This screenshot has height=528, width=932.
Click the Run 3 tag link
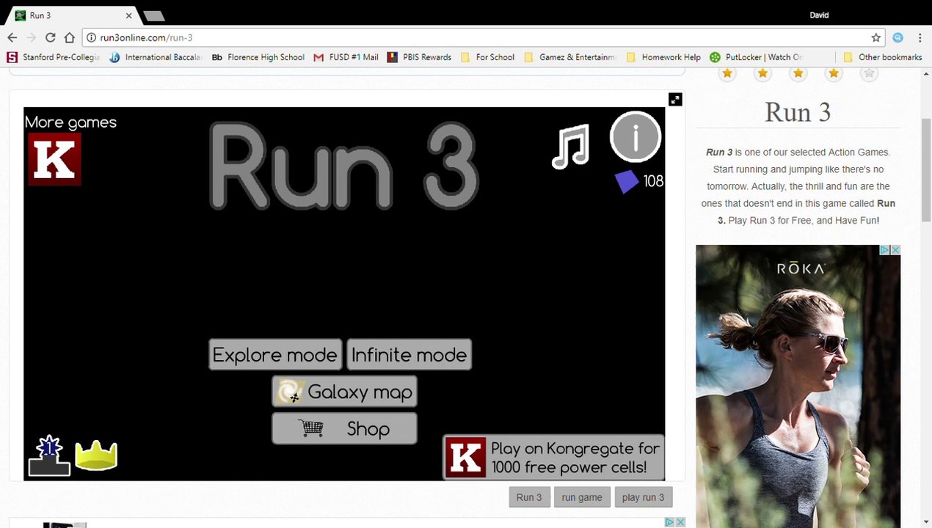pos(528,497)
